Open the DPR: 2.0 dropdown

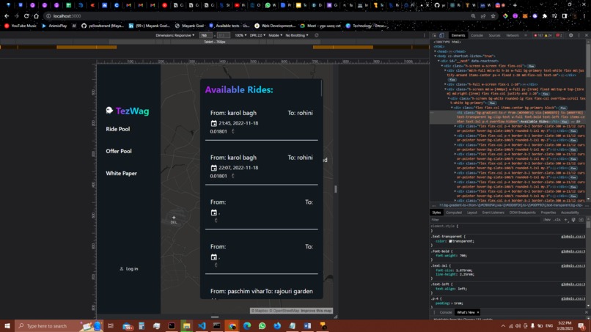click(258, 35)
